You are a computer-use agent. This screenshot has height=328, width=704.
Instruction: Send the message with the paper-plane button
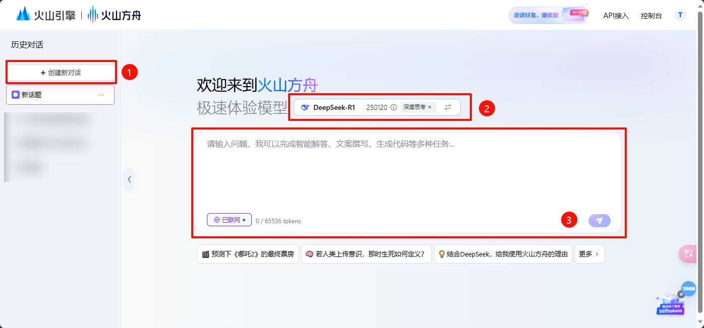point(600,221)
